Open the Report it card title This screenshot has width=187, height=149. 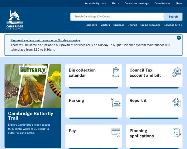point(138,101)
